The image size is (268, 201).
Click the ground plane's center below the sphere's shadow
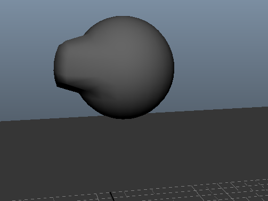[x=124, y=151]
